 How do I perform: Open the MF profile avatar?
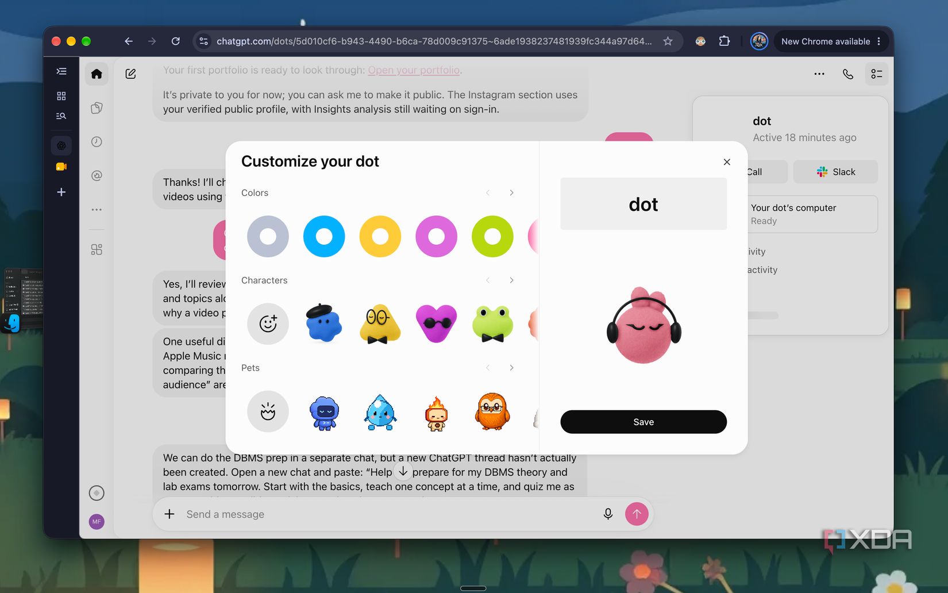(97, 522)
